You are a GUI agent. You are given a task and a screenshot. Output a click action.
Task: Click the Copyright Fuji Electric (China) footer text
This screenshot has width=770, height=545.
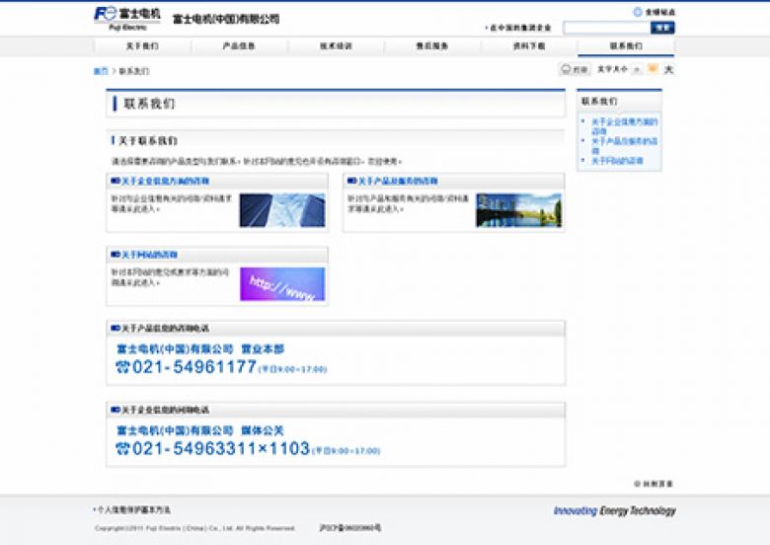click(194, 528)
